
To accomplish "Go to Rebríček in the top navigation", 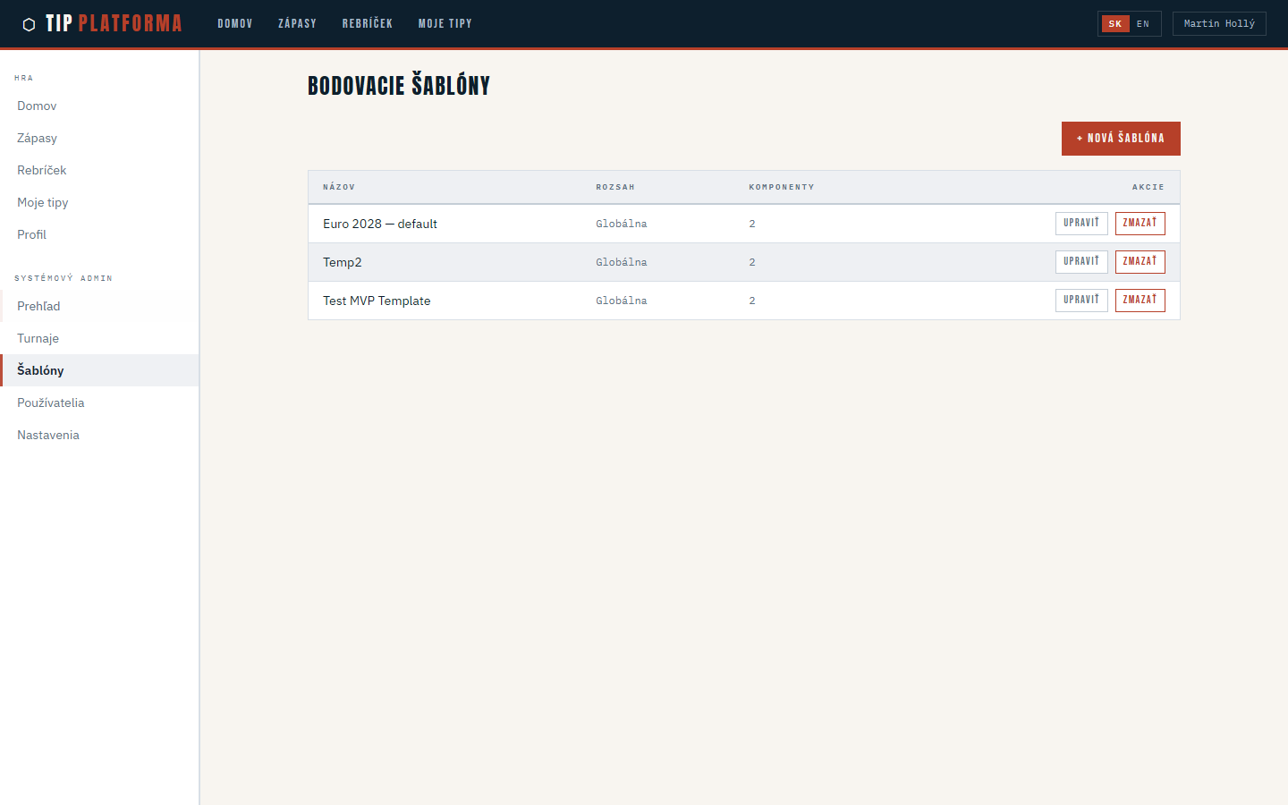I will point(367,24).
